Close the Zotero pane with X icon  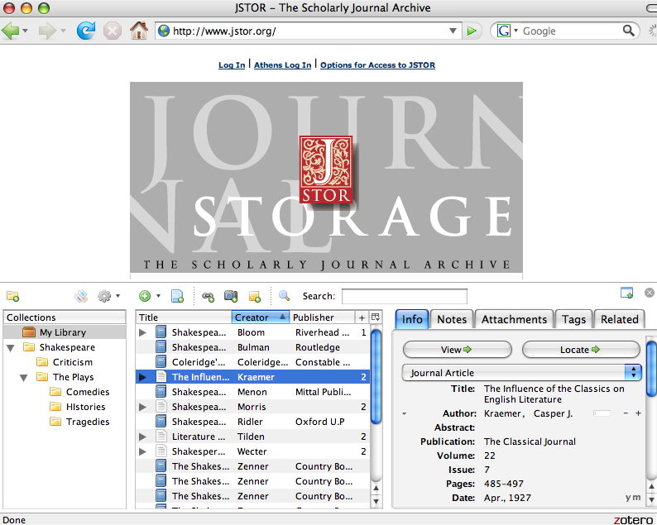point(650,293)
